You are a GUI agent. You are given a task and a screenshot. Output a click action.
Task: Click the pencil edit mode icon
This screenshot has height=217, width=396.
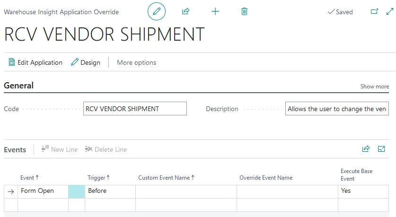click(x=157, y=11)
